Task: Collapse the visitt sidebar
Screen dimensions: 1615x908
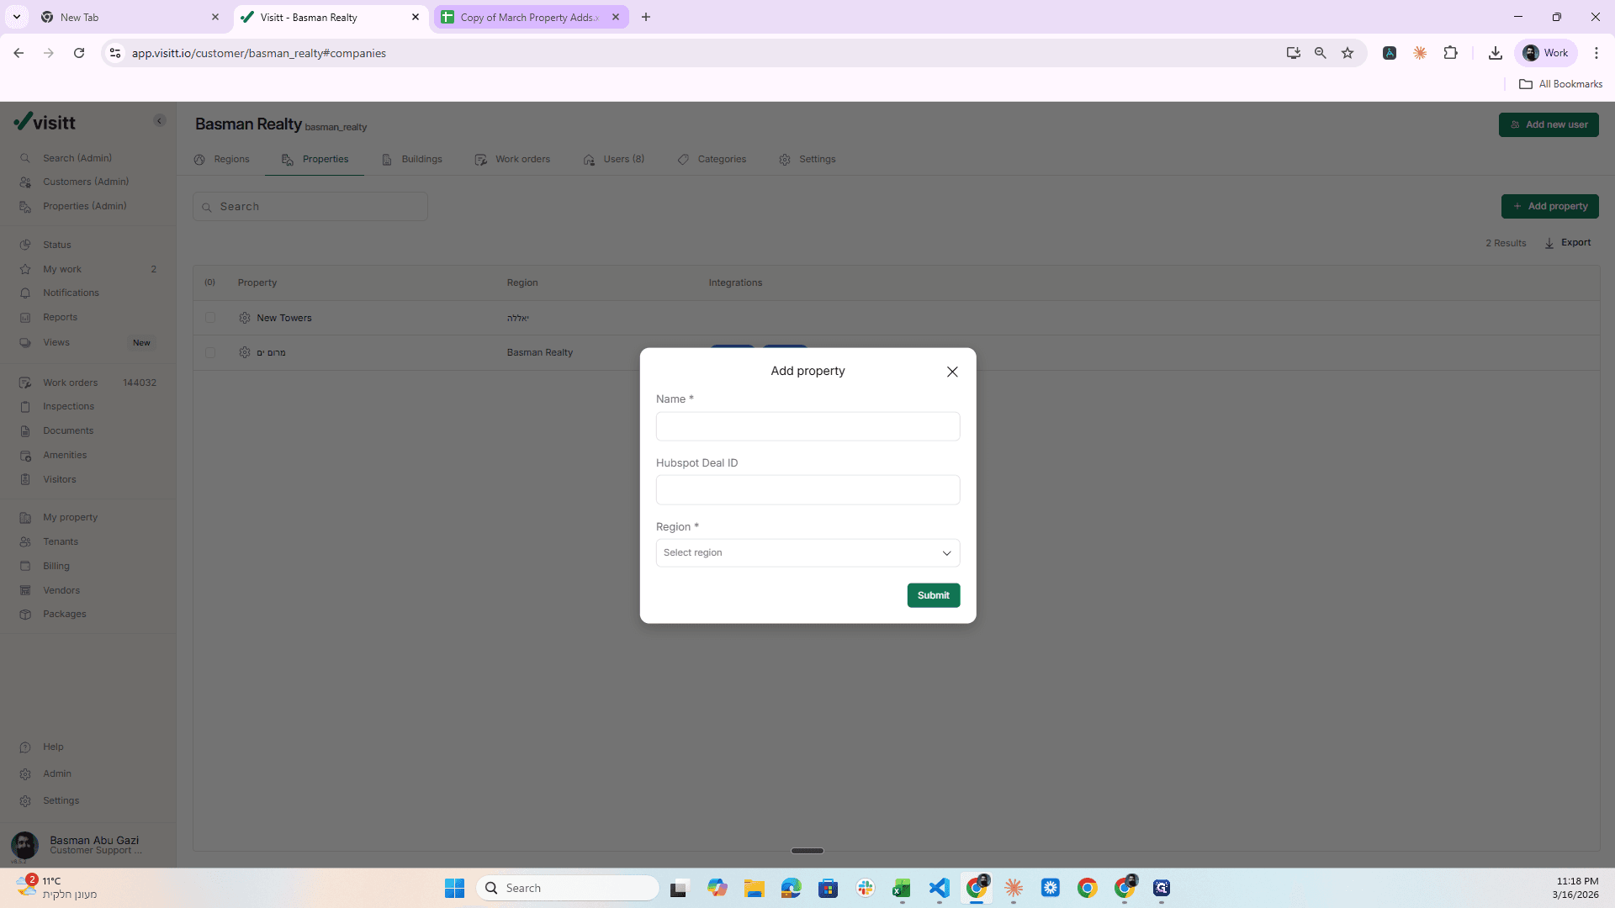Action: click(160, 121)
